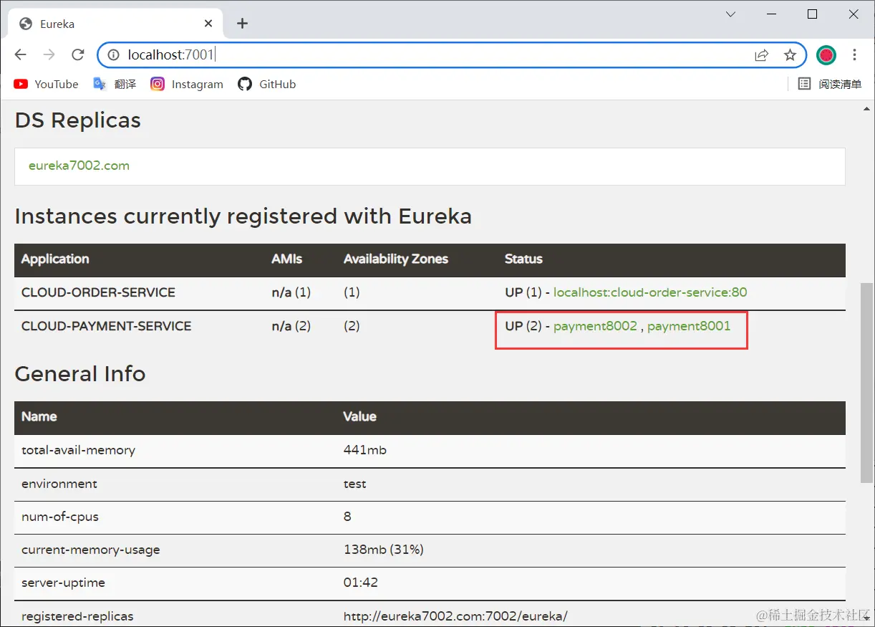The width and height of the screenshot is (875, 627).
Task: Click the site information icon in address bar
Action: [113, 55]
